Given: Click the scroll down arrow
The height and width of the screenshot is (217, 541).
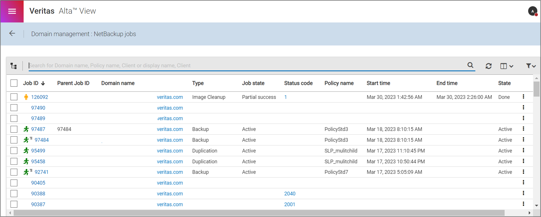Looking at the screenshot, I should point(536,206).
